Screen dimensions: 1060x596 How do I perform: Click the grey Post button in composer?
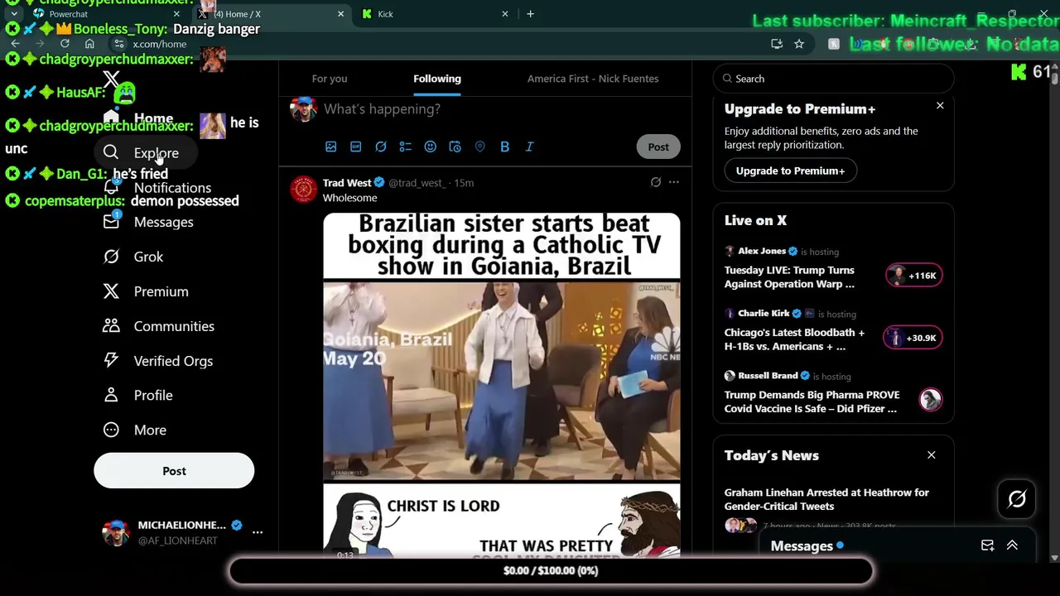[658, 147]
